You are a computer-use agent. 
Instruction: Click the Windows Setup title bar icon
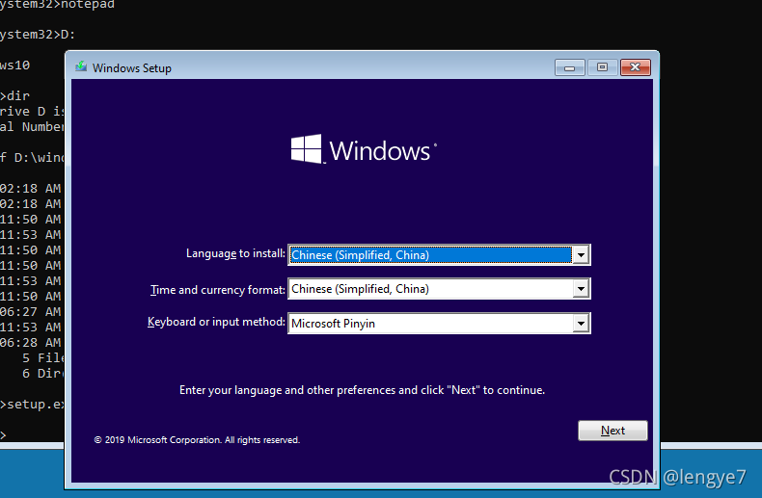[x=81, y=67]
